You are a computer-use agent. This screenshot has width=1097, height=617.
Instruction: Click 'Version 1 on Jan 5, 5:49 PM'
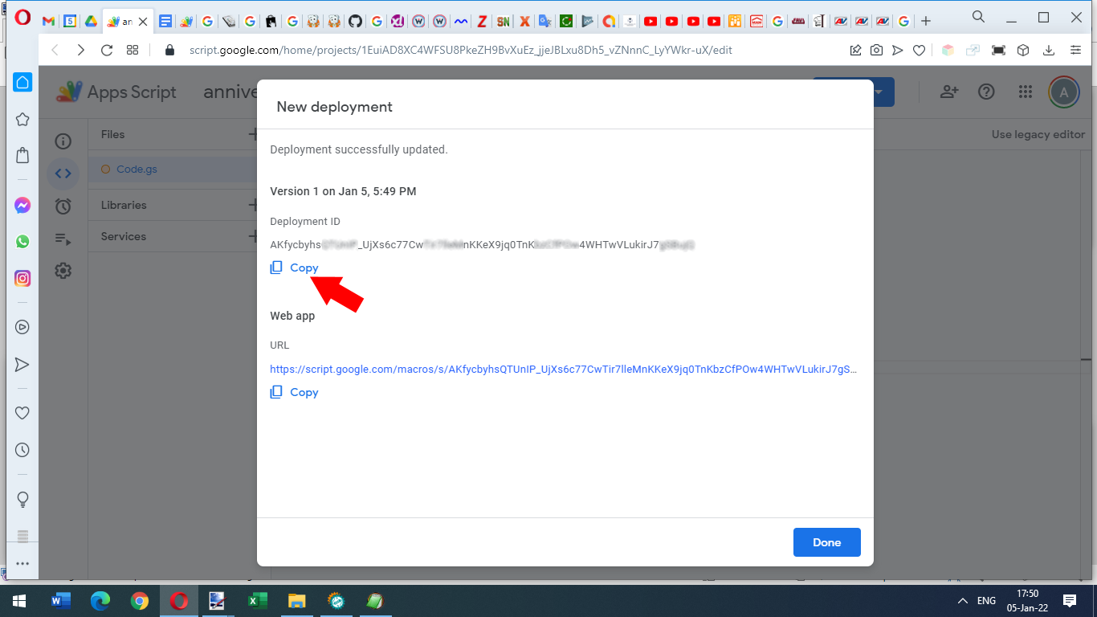pyautogui.click(x=343, y=191)
